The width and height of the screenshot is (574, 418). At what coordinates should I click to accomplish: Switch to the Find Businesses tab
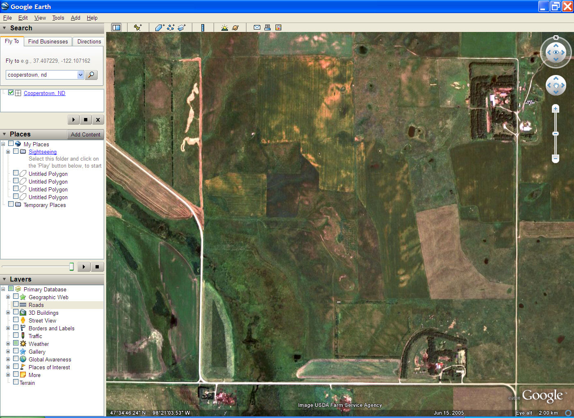click(x=48, y=41)
